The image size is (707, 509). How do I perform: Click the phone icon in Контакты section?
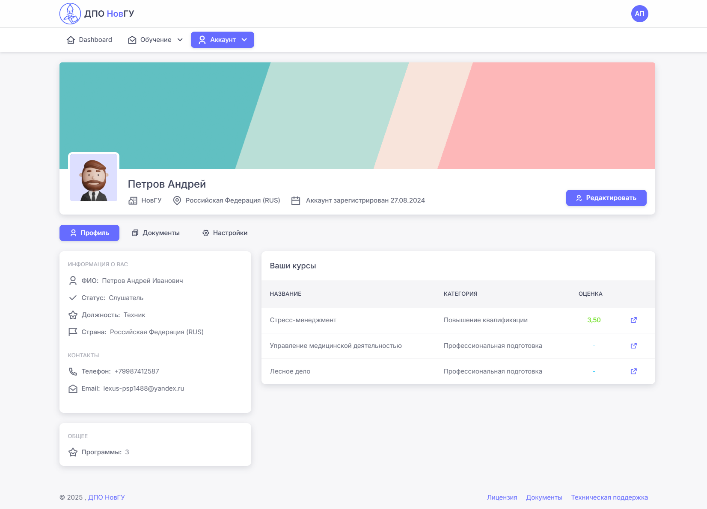pos(73,371)
